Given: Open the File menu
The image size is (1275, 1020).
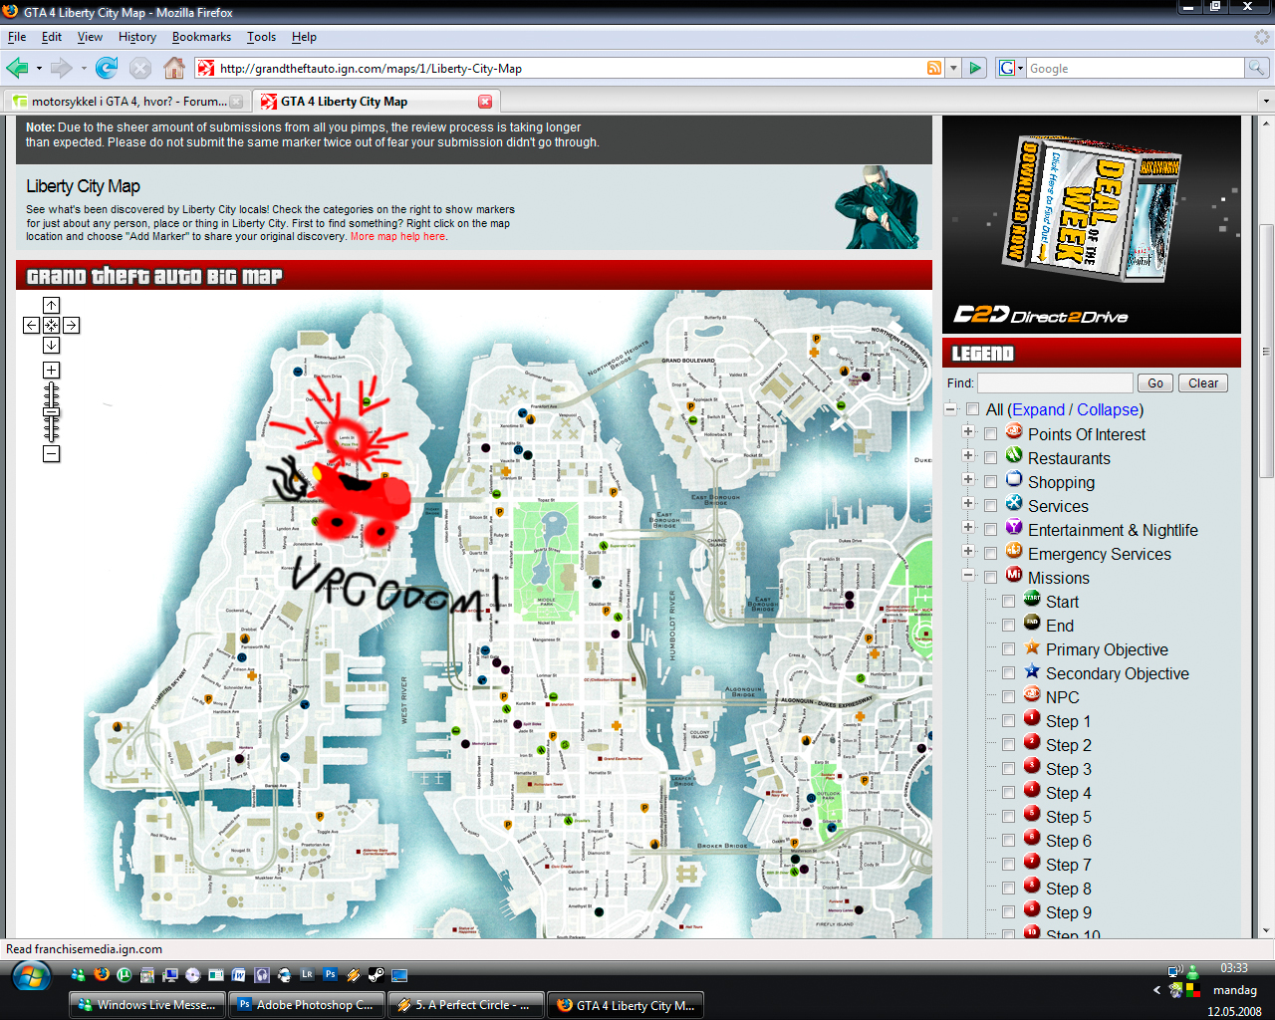Looking at the screenshot, I should [x=17, y=37].
